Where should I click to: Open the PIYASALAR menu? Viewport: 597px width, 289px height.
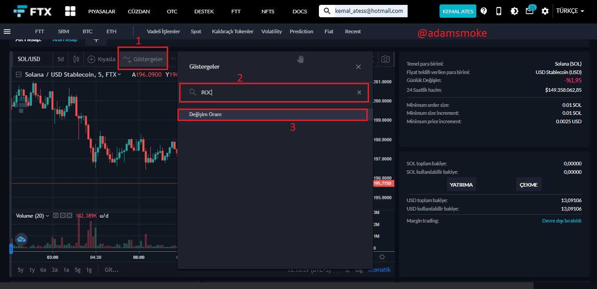tap(101, 11)
